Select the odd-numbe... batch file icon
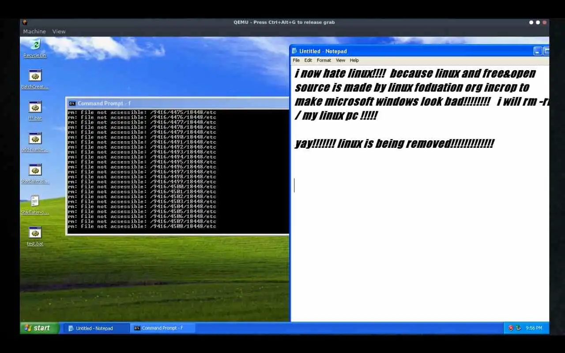Screen dimensions: 565x353 [x=35, y=142]
